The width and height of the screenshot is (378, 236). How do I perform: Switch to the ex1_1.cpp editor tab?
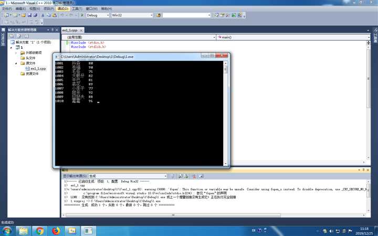click(x=70, y=30)
